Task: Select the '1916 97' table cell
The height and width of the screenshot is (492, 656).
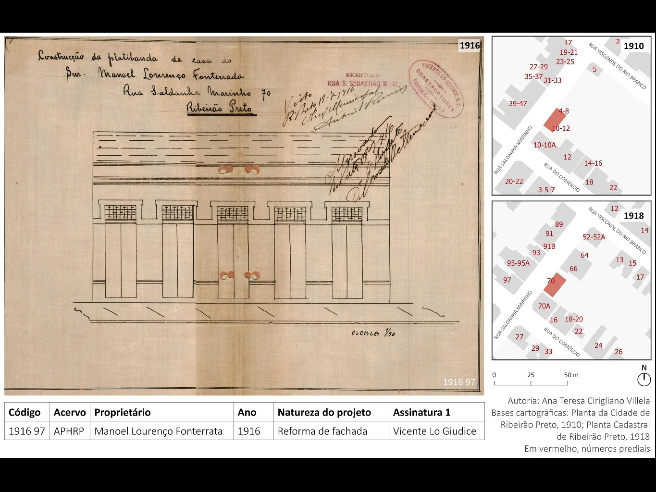Action: point(27,431)
